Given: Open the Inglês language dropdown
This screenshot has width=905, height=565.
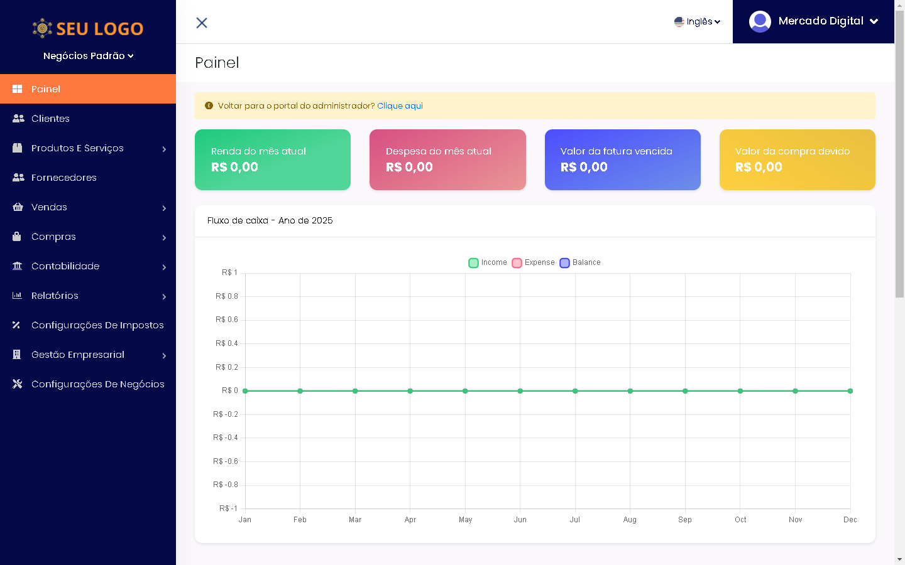Looking at the screenshot, I should pos(697,22).
